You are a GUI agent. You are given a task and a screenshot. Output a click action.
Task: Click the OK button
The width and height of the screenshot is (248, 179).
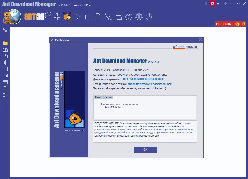pos(145,149)
